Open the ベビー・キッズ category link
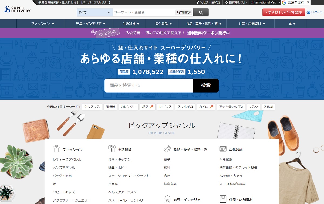 pos(64,192)
